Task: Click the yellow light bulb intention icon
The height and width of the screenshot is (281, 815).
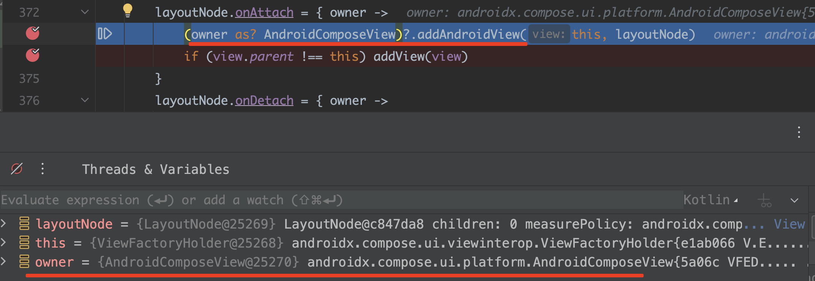Action: pos(128,10)
